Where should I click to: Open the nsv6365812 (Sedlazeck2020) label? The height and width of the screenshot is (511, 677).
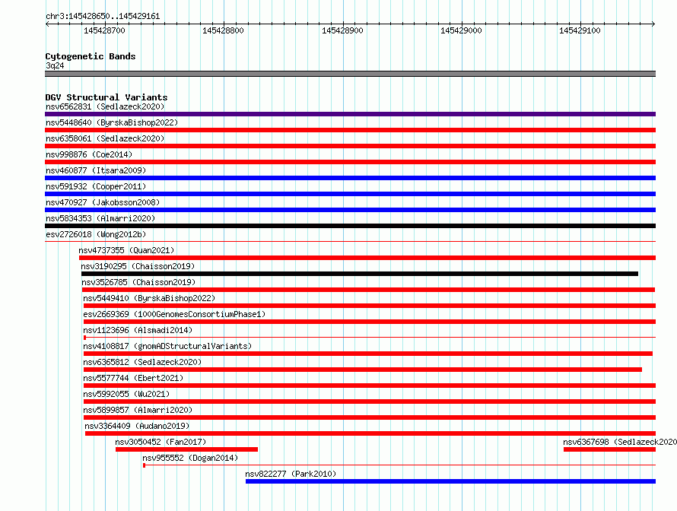(142, 362)
